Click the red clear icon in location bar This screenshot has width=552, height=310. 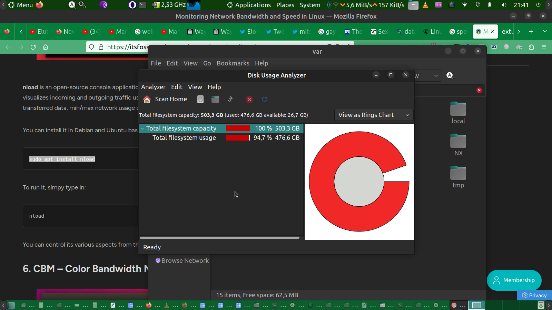(479, 90)
